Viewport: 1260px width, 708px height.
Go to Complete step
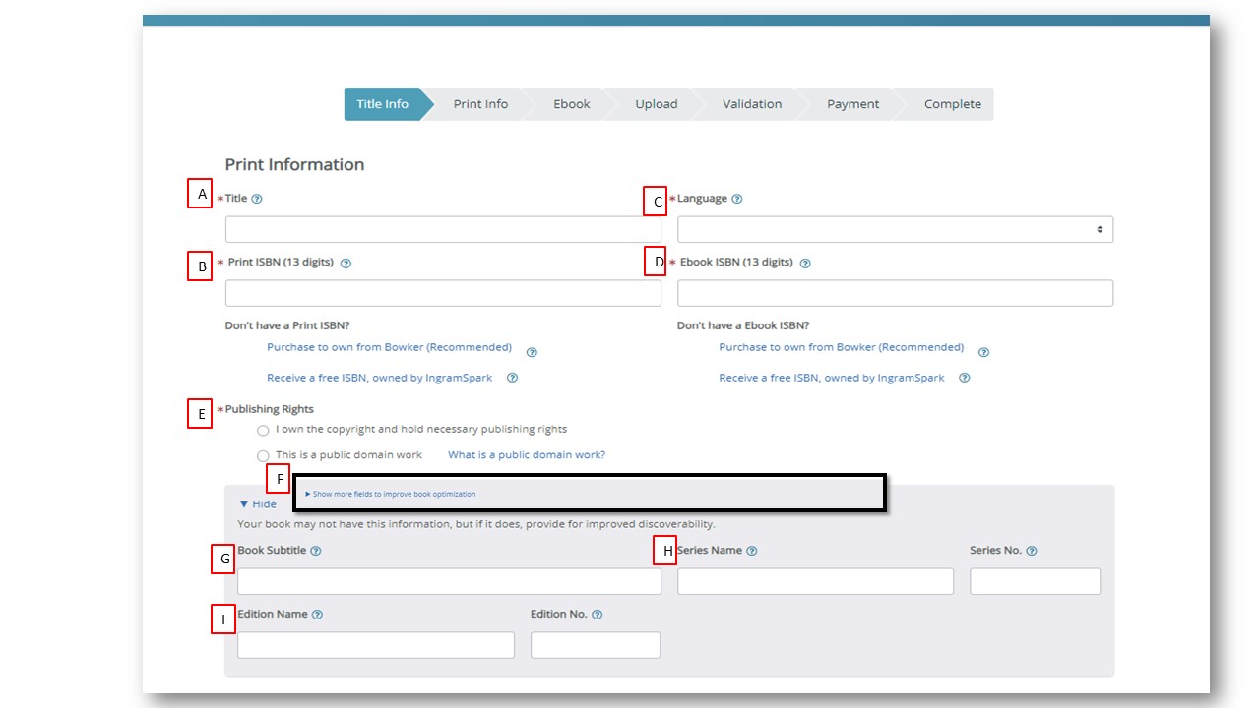(x=952, y=104)
